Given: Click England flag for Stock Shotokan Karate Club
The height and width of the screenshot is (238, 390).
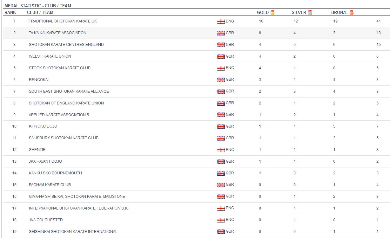Looking at the screenshot, I should click(x=221, y=68).
